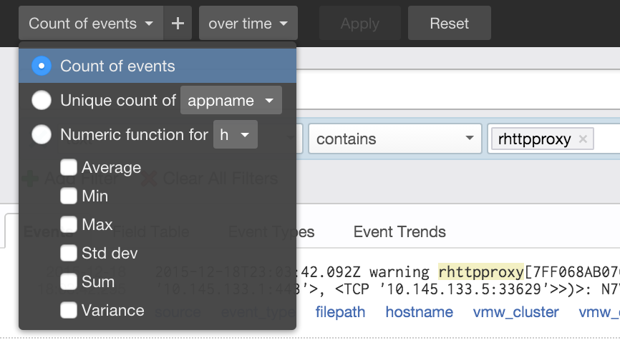Choose the Numeric function for radio option
The image size is (620, 340).
pyautogui.click(x=42, y=134)
